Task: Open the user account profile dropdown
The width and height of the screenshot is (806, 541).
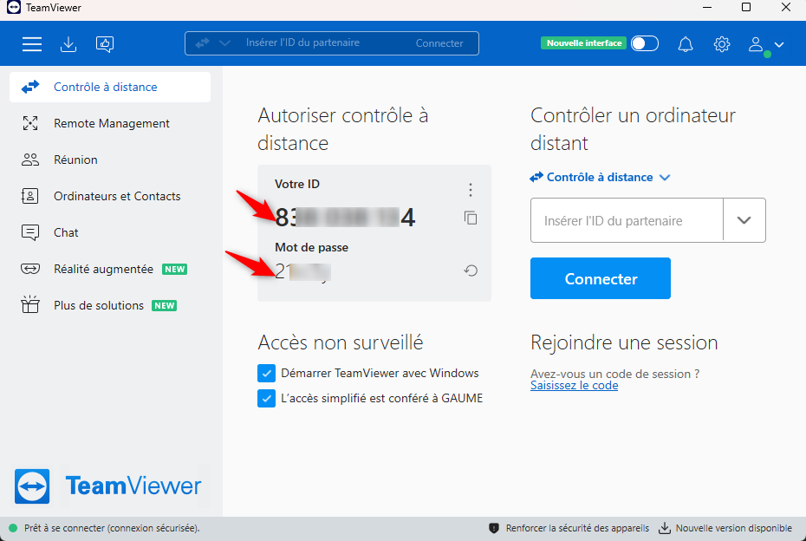Action: coord(766,44)
